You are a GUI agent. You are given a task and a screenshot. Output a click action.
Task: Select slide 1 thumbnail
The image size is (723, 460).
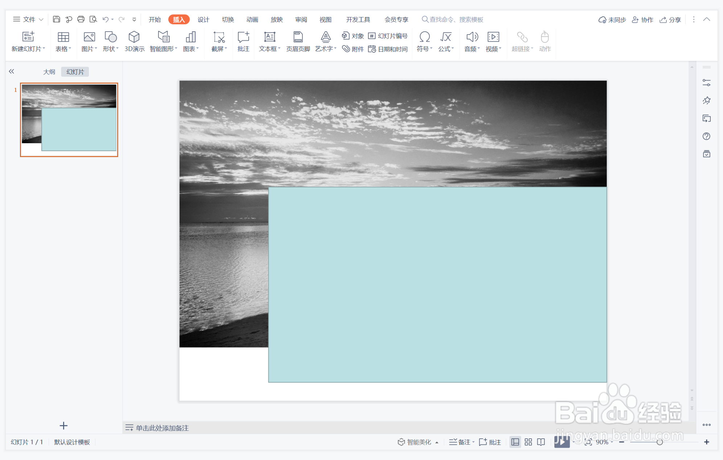click(69, 120)
